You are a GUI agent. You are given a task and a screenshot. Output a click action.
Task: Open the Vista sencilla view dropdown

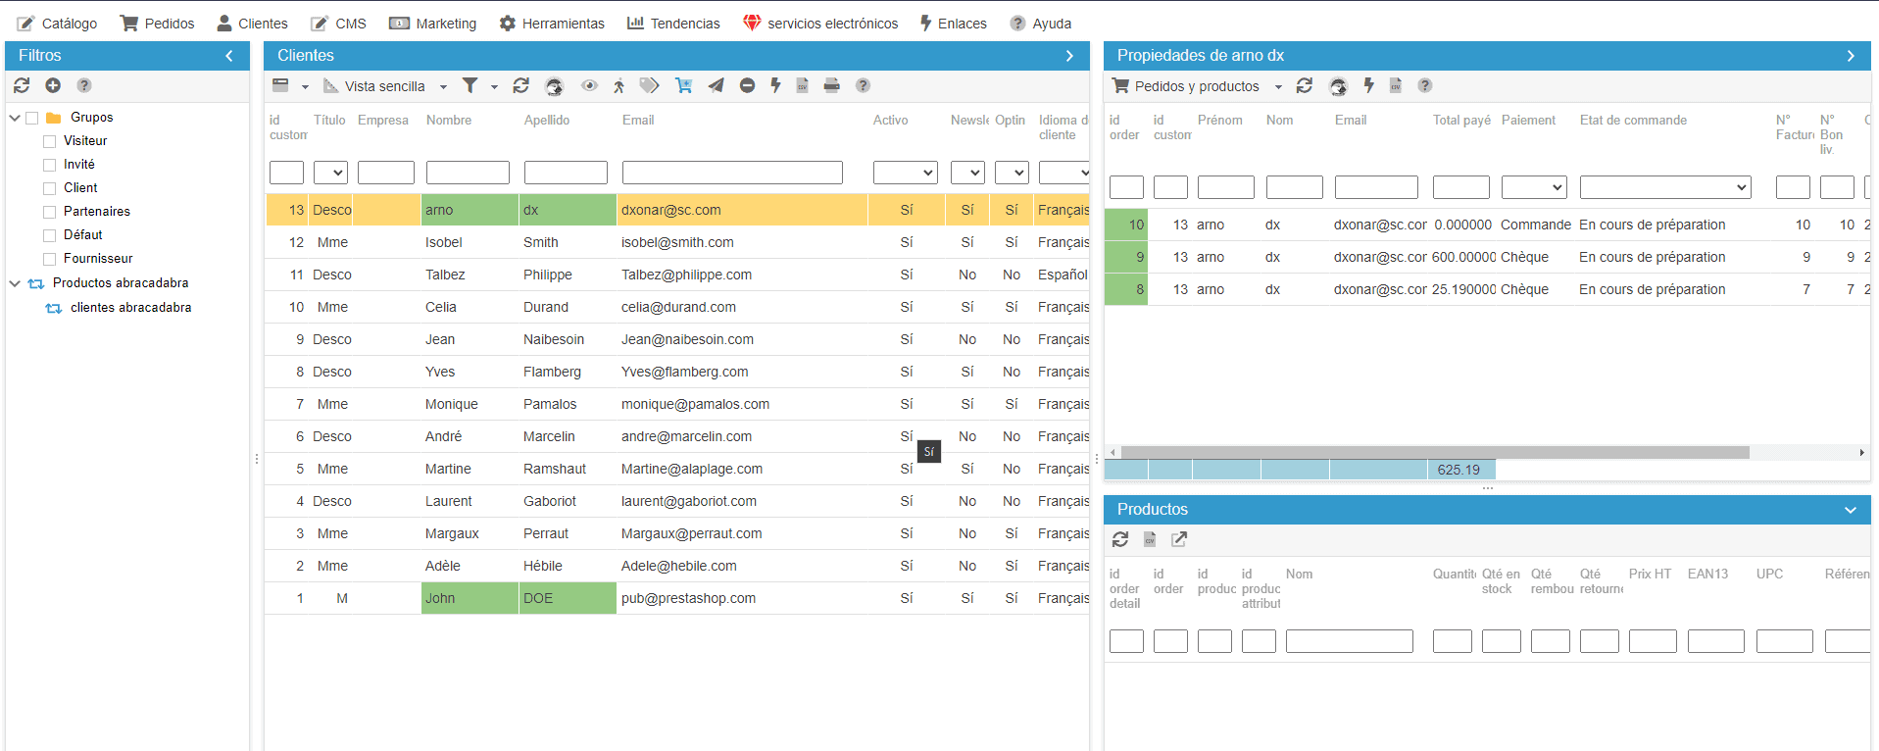coord(385,86)
